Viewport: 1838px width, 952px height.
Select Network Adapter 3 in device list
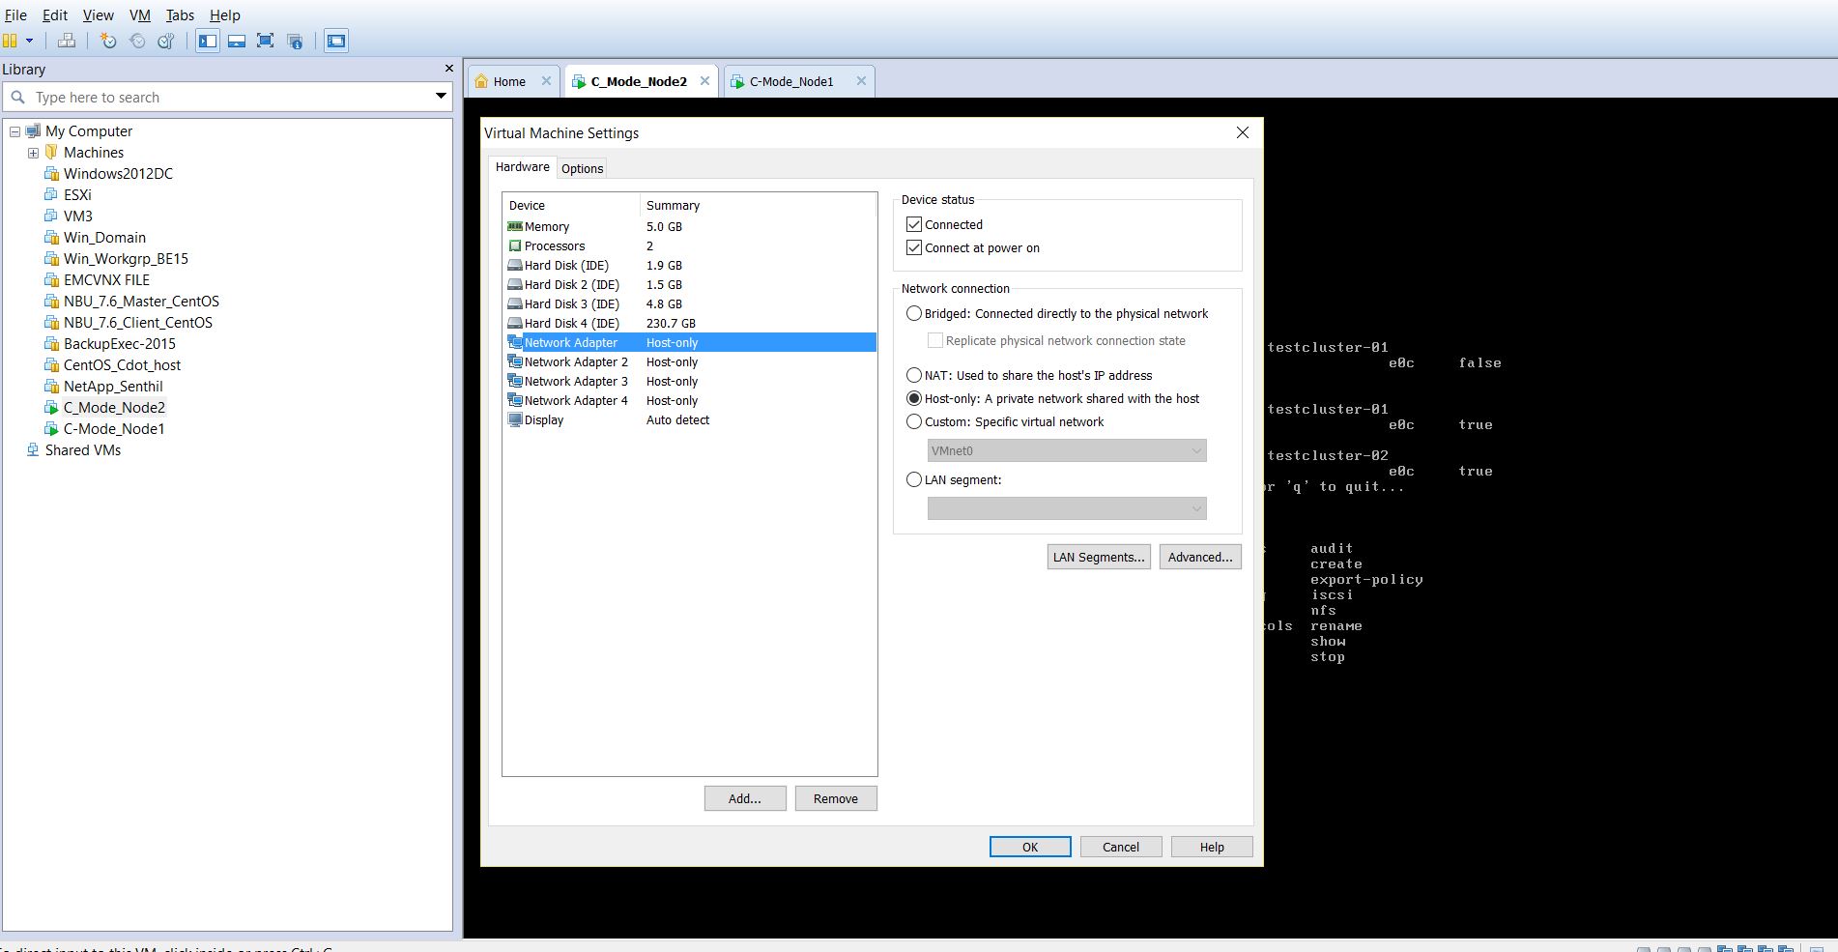pyautogui.click(x=576, y=381)
